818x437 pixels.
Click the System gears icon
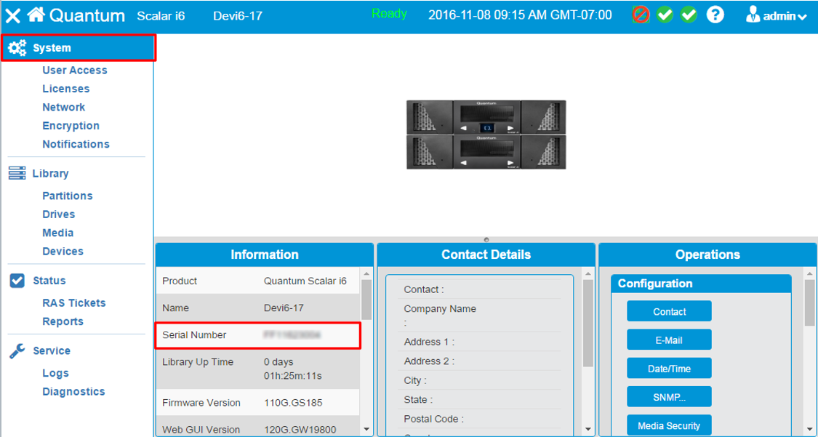pyautogui.click(x=17, y=48)
